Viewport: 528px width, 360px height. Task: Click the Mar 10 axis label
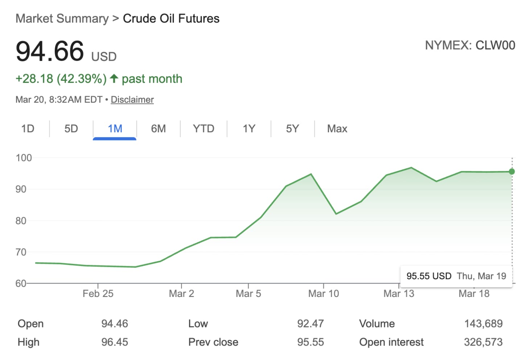point(323,293)
